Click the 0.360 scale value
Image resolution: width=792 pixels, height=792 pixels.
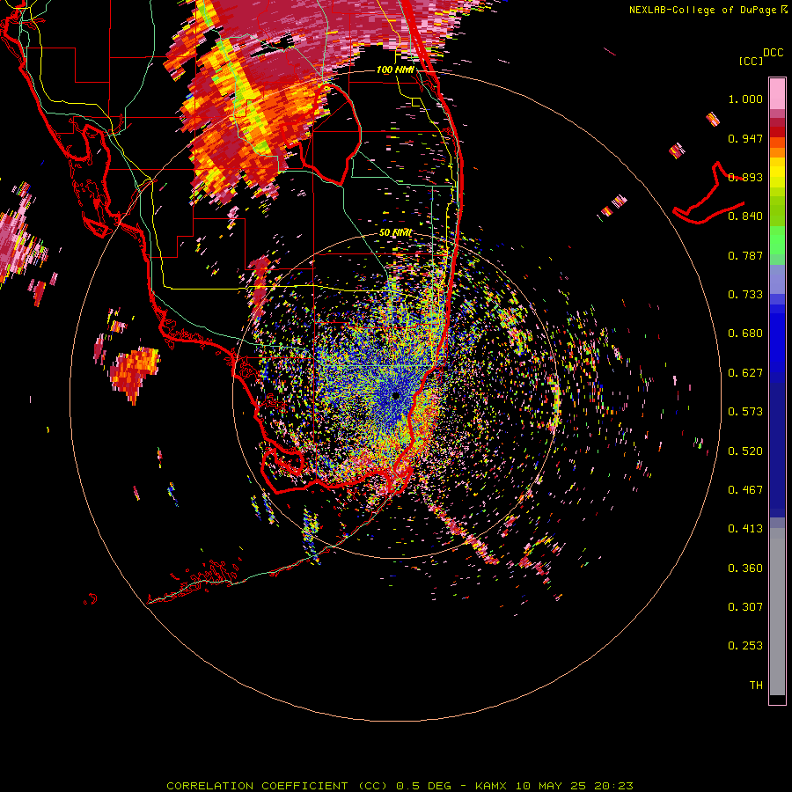(745, 568)
